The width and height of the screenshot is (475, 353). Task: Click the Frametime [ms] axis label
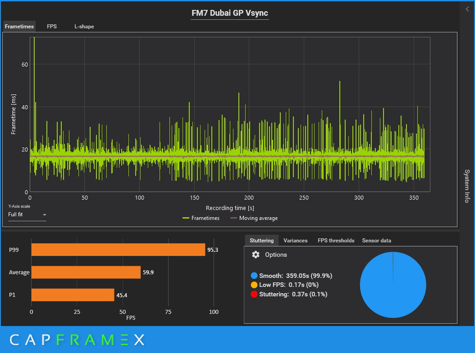14,114
